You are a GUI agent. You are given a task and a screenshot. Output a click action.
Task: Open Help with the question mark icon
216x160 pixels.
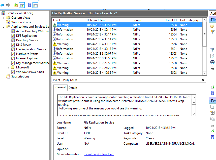pyautogui.click(x=212, y=93)
